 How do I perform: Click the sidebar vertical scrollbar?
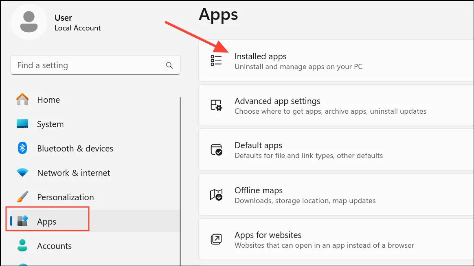[180, 181]
